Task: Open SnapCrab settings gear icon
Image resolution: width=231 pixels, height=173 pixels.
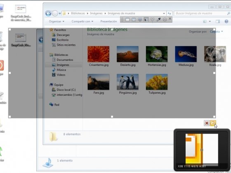Action: [165, 19]
